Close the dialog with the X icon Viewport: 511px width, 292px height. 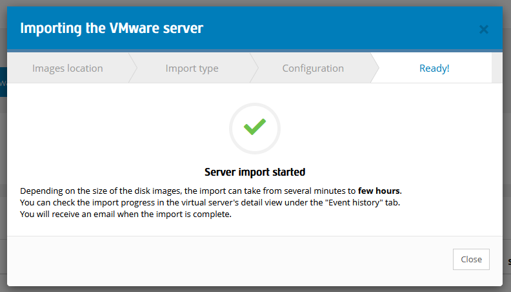coord(484,29)
